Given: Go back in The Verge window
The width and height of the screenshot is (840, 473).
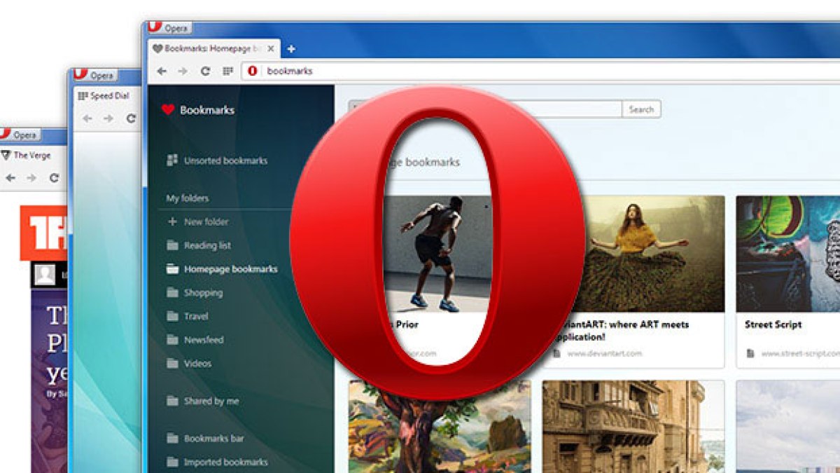Looking at the screenshot, I should pos(10,178).
